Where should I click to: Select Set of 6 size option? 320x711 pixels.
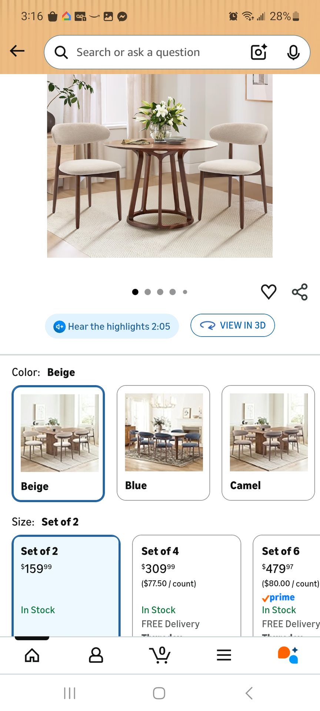pyautogui.click(x=287, y=586)
